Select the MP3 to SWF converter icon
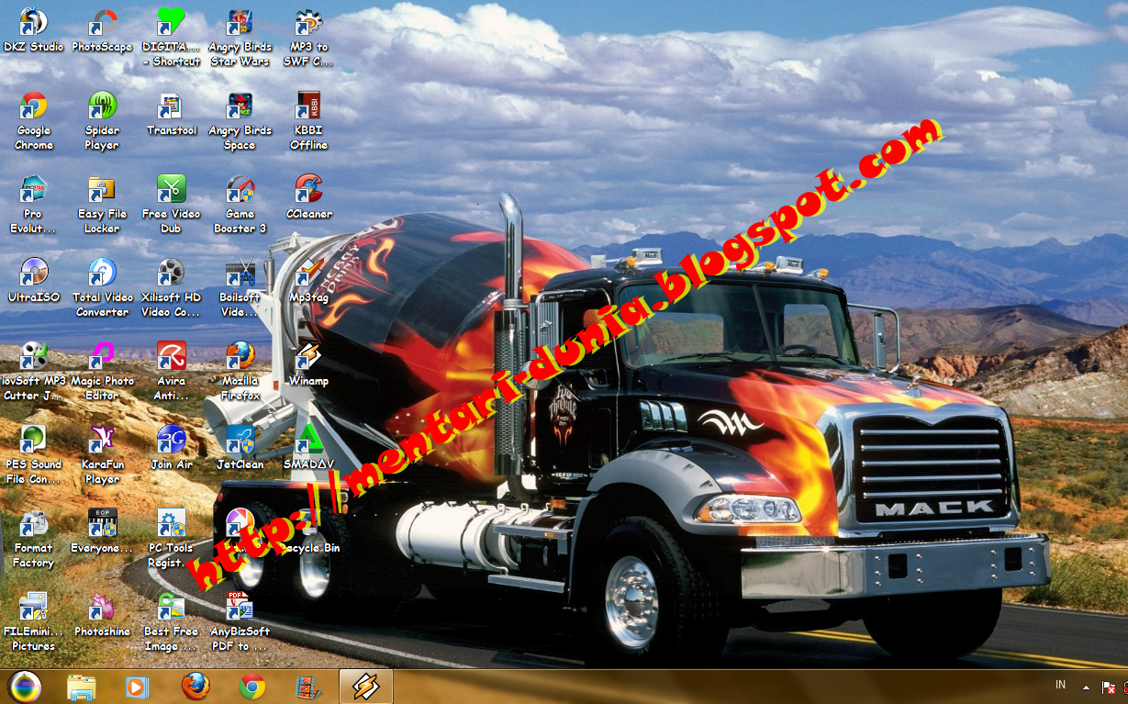Viewport: 1128px width, 704px height. click(308, 37)
